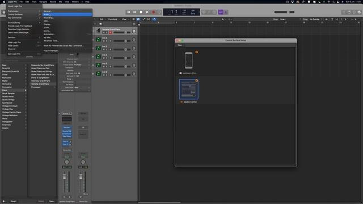Click the orange warning badge on Mackie Control
The image size is (363, 204).
click(x=197, y=80)
